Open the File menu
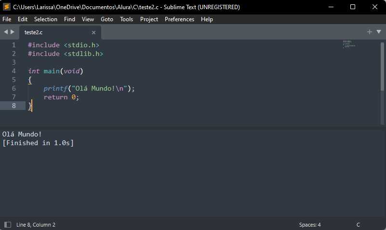The height and width of the screenshot is (230, 386). click(7, 19)
